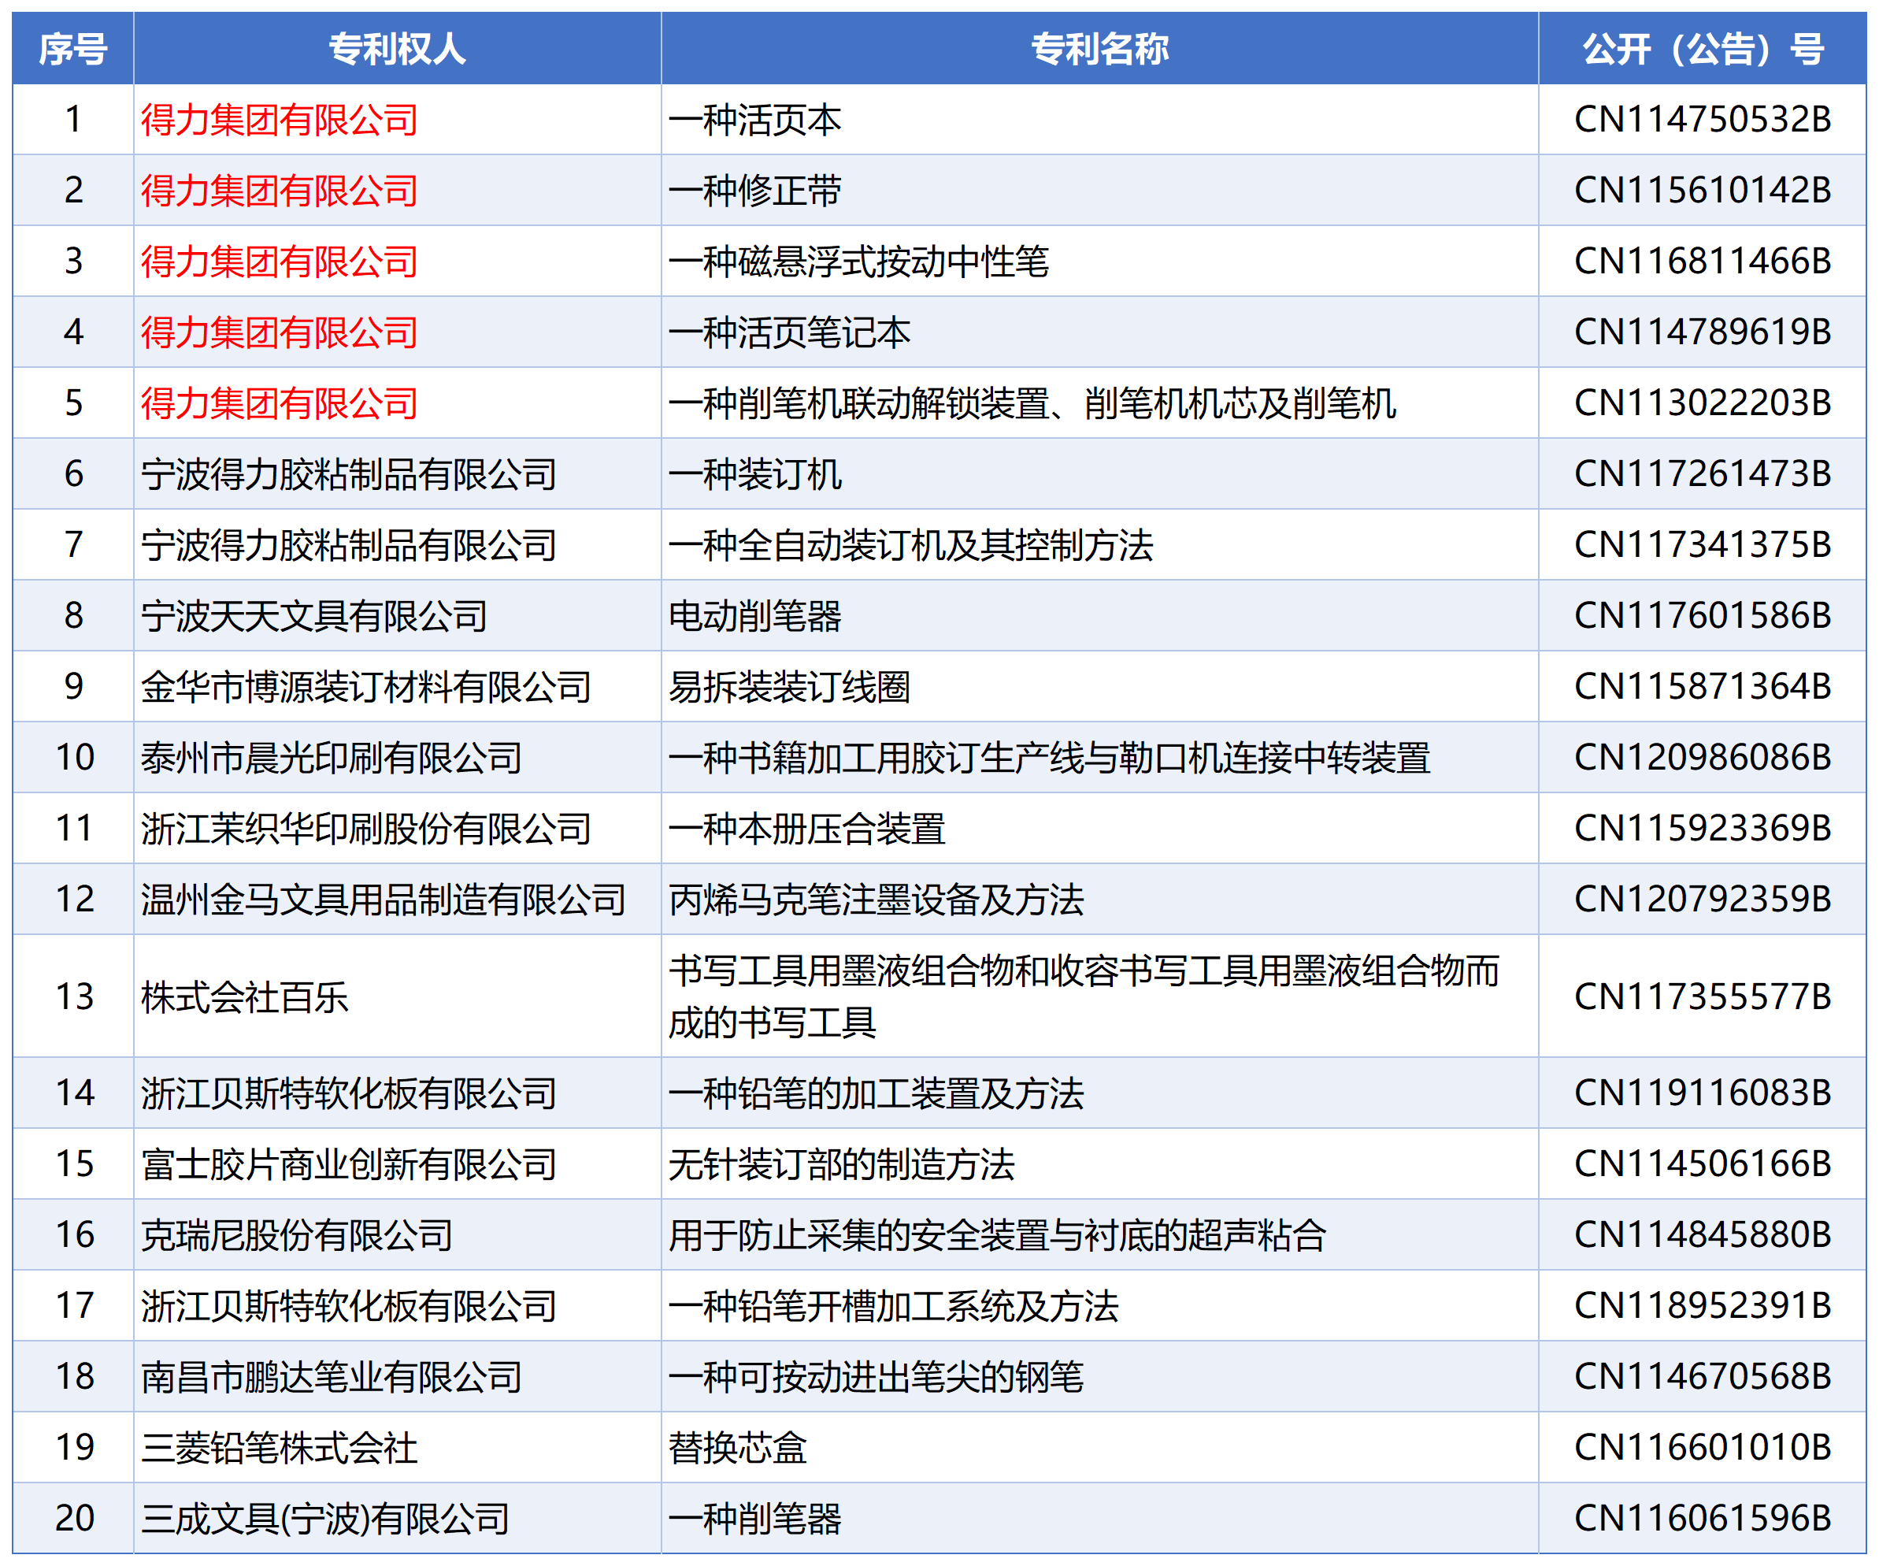
Task: Select patent name 一种削笔器
Action: coord(755,1519)
